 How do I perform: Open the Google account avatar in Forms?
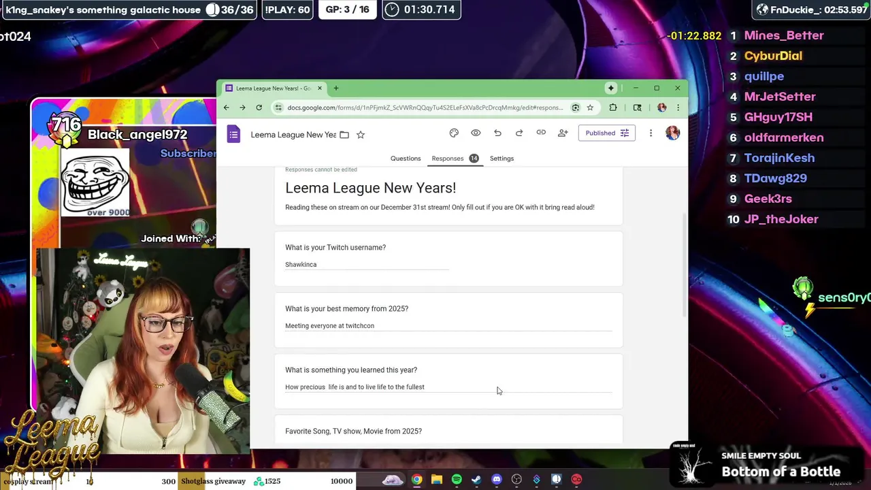point(672,133)
